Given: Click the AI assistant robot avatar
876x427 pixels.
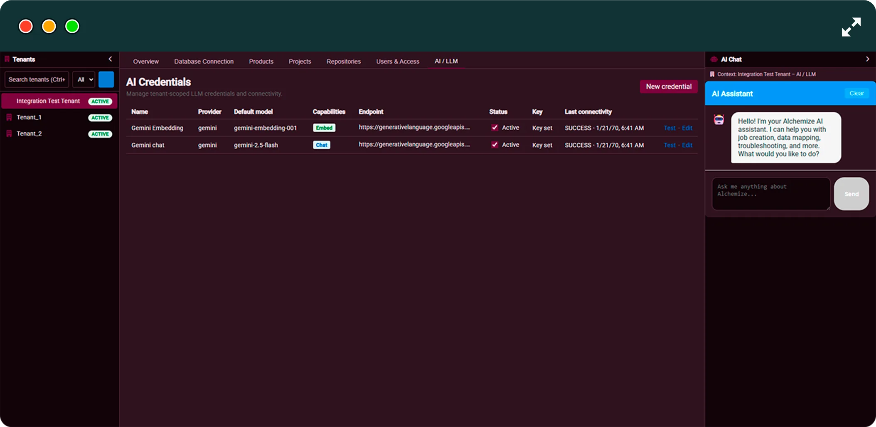Looking at the screenshot, I should [x=719, y=120].
